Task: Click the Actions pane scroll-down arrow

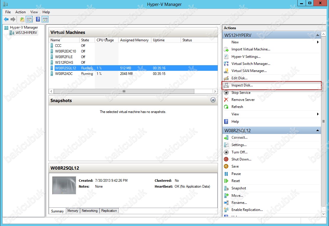Action: pyautogui.click(x=323, y=214)
